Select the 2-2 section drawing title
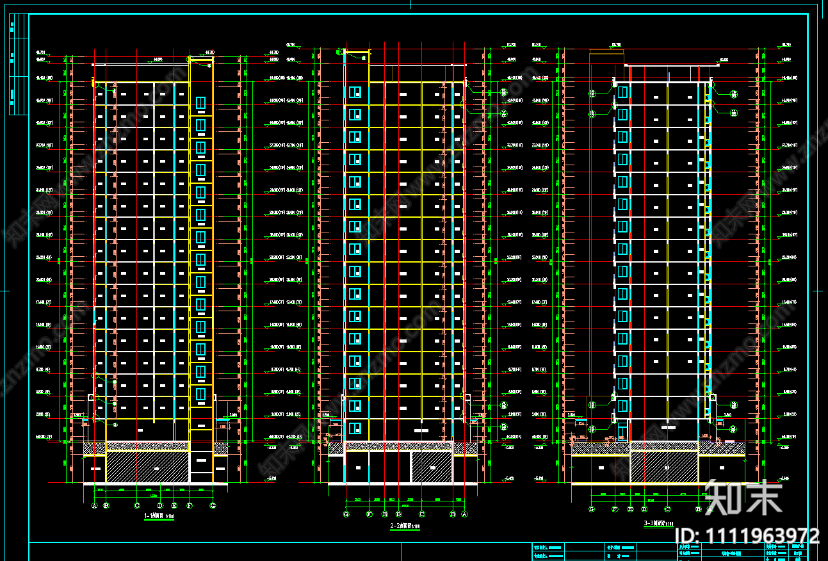Screen dimensions: 828x561 tap(405, 526)
